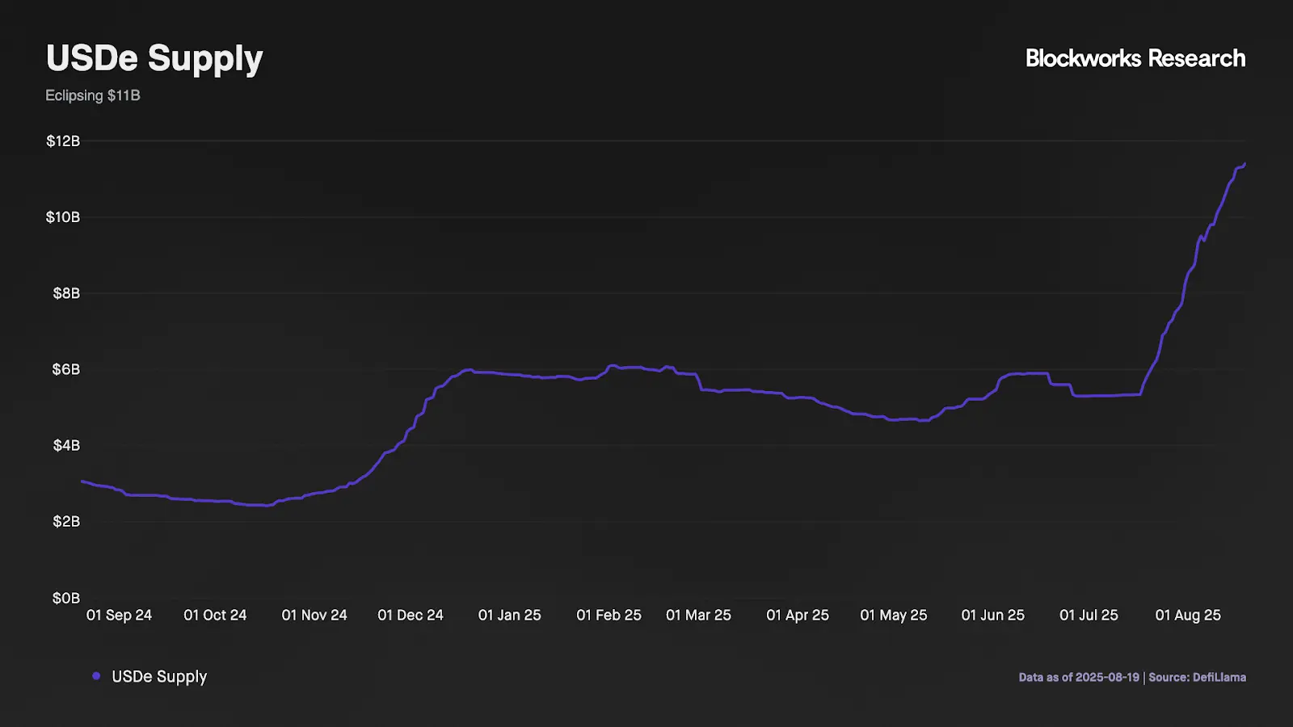This screenshot has height=727, width=1293.
Task: Click the 01 May 25 date label
Action: pos(893,615)
